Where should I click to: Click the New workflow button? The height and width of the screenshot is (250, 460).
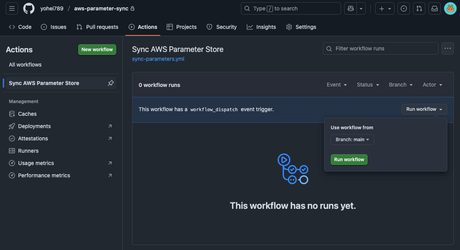(97, 49)
